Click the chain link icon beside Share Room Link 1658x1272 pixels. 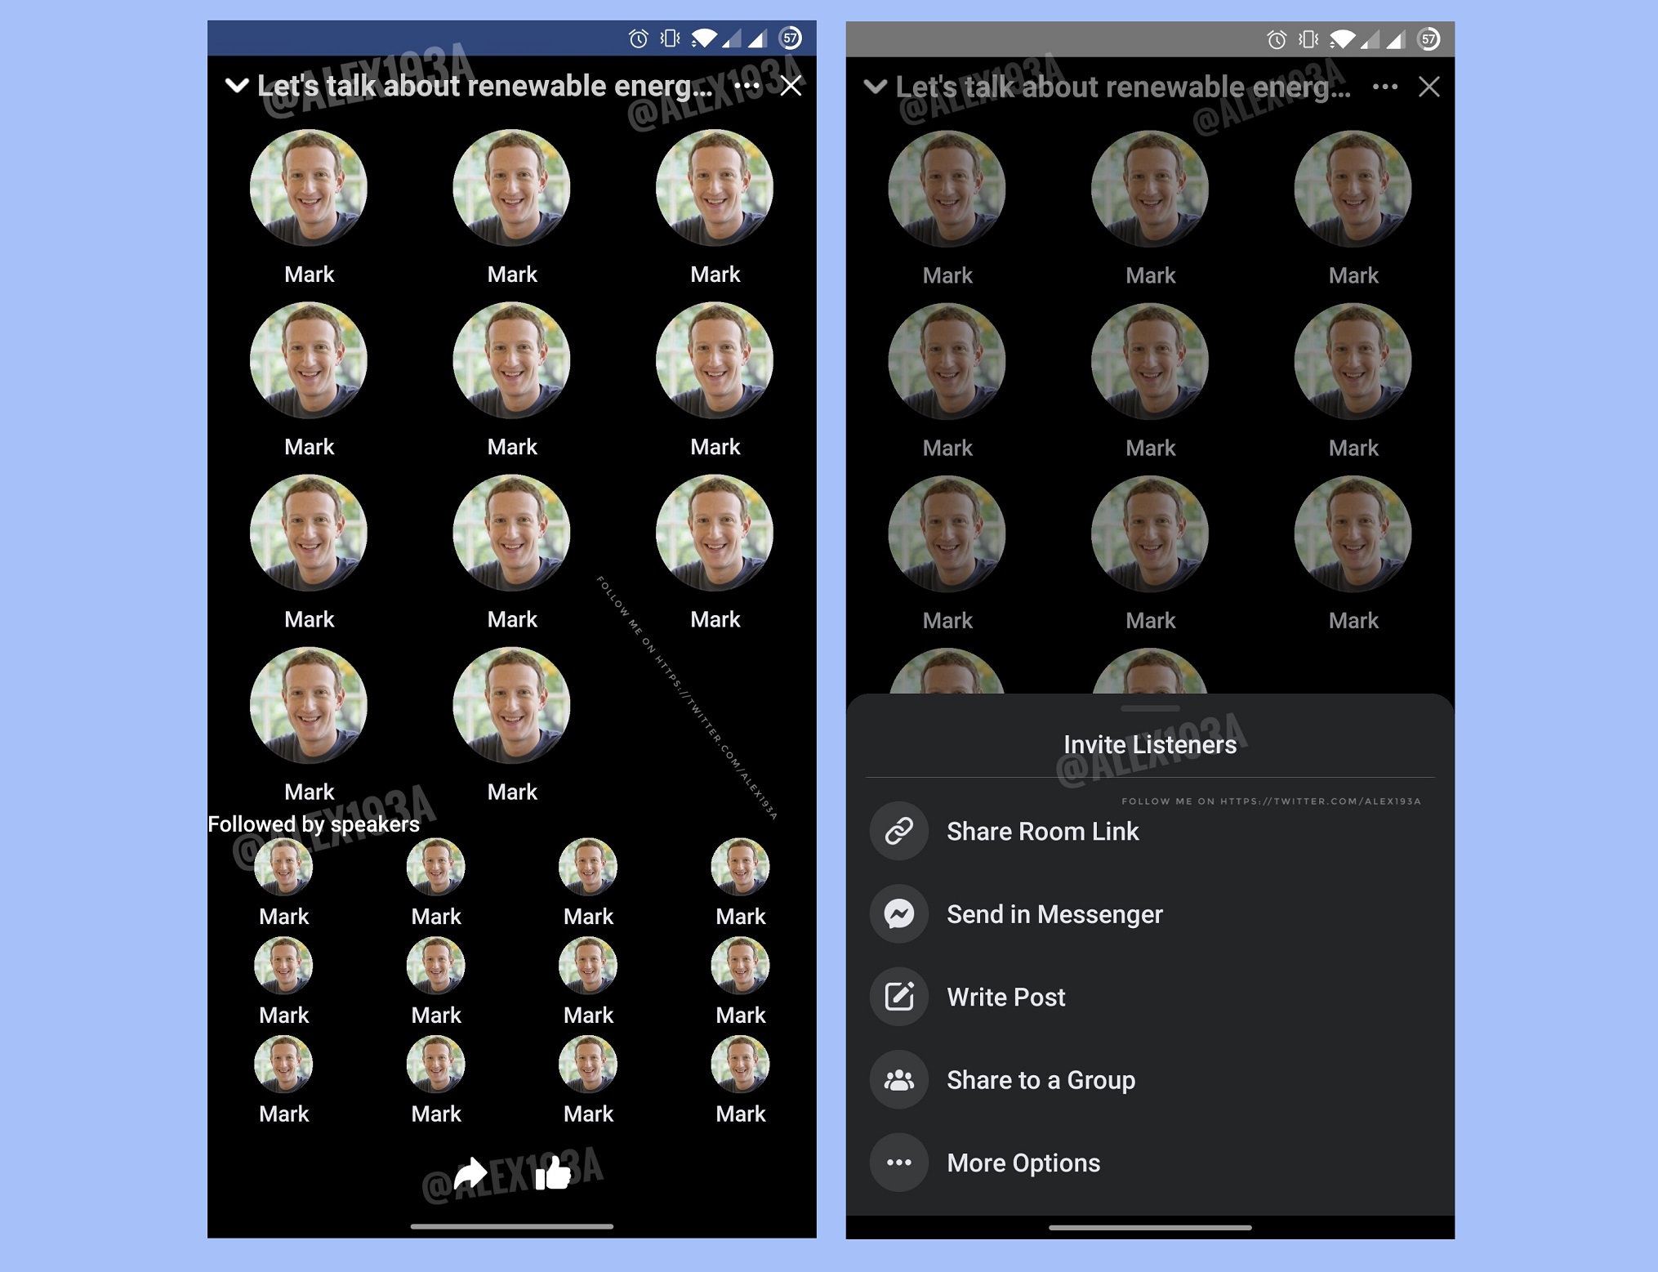pos(899,831)
